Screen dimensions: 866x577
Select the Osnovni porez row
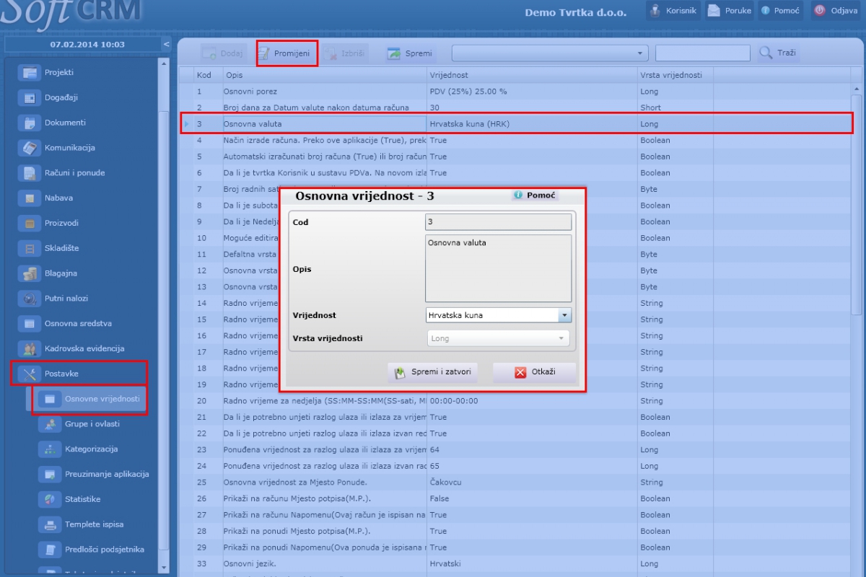pos(517,92)
